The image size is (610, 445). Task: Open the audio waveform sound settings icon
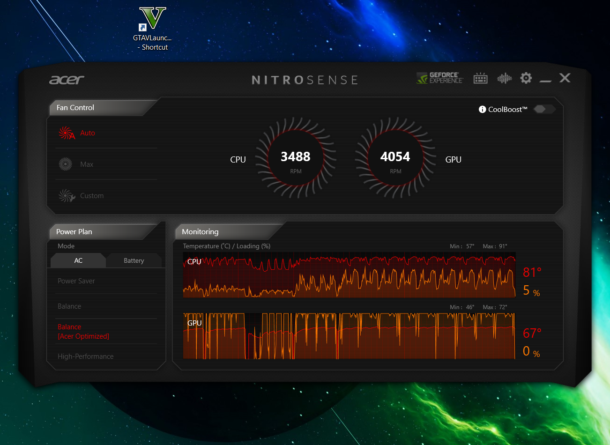[x=505, y=78]
